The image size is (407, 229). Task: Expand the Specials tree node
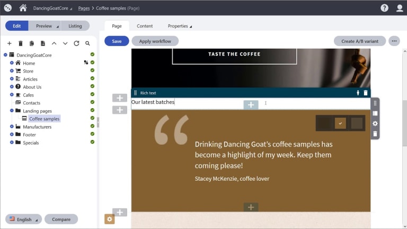(12, 143)
